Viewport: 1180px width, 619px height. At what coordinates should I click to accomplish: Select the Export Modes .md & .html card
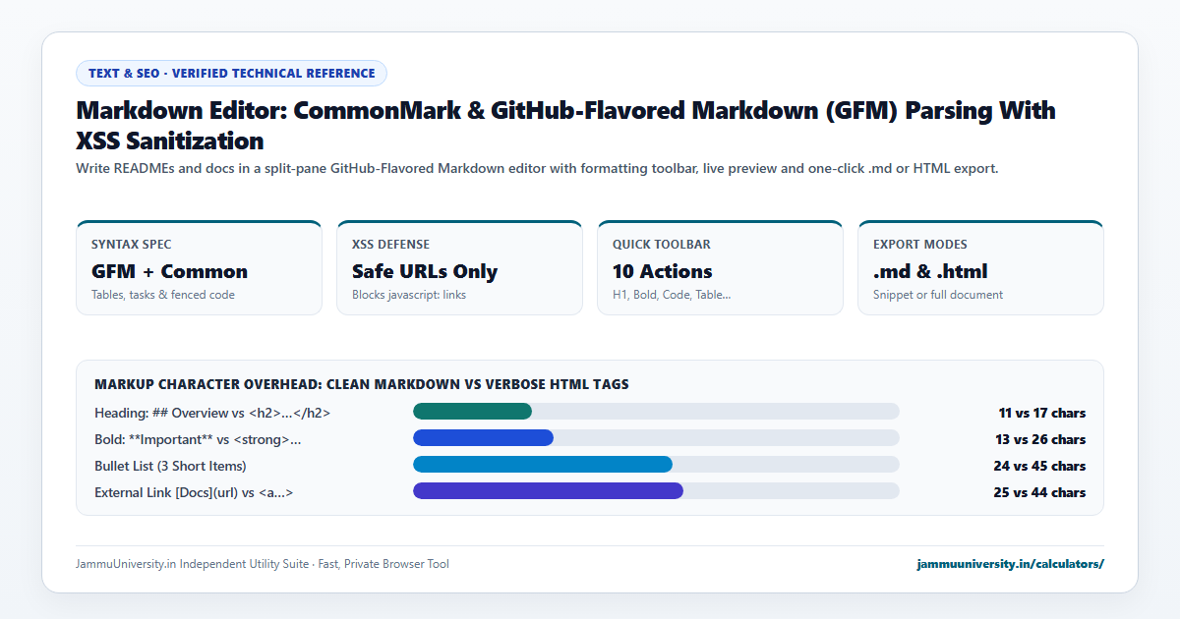[x=980, y=267]
